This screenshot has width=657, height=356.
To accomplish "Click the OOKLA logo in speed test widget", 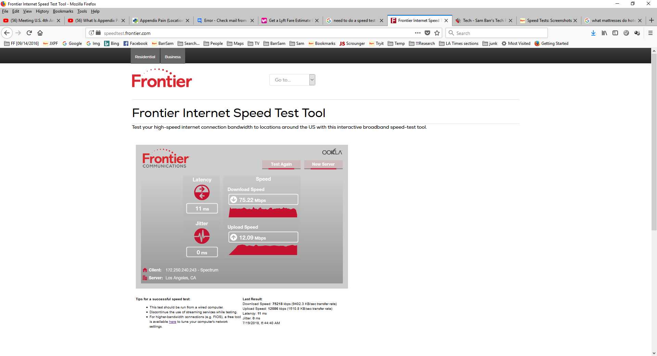I will [332, 152].
